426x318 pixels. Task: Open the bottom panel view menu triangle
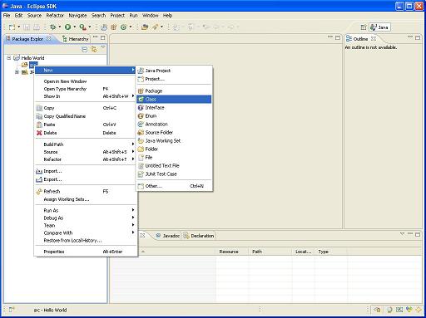click(402, 234)
